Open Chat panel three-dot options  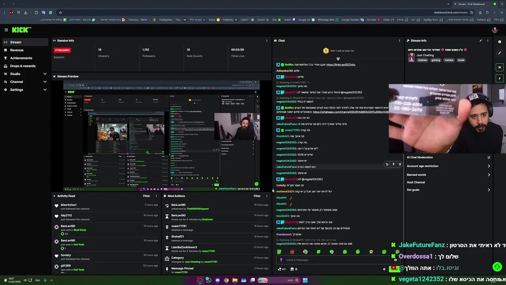399,40
